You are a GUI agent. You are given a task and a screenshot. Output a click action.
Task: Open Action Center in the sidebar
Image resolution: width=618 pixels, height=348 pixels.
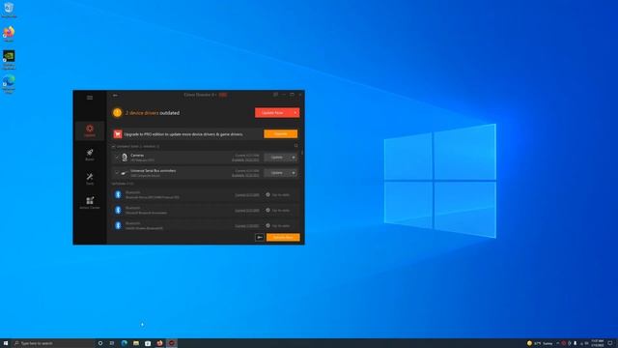tap(90, 202)
